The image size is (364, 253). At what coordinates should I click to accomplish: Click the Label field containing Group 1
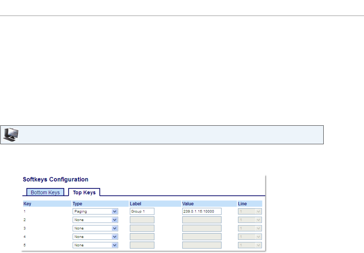click(142, 211)
